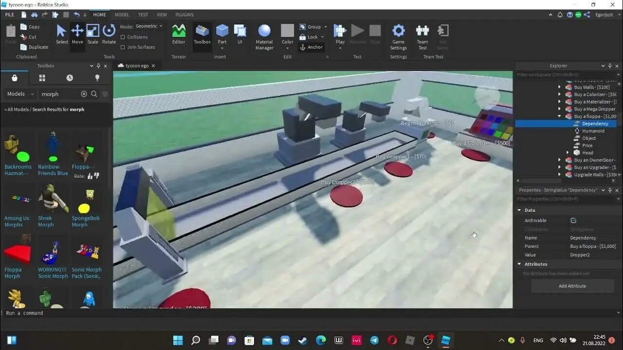This screenshot has height=350, width=623.
Task: Open the UI insert tool
Action: pos(240,34)
